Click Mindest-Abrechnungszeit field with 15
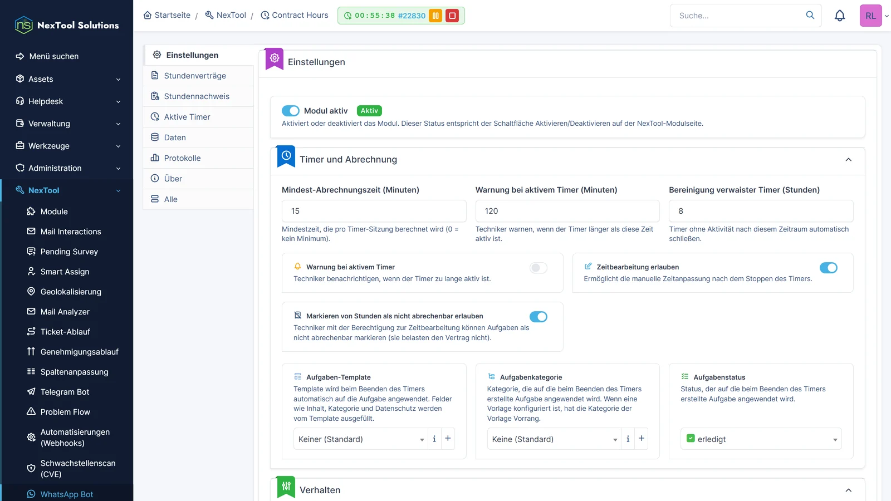This screenshot has width=891, height=501. pos(374,211)
